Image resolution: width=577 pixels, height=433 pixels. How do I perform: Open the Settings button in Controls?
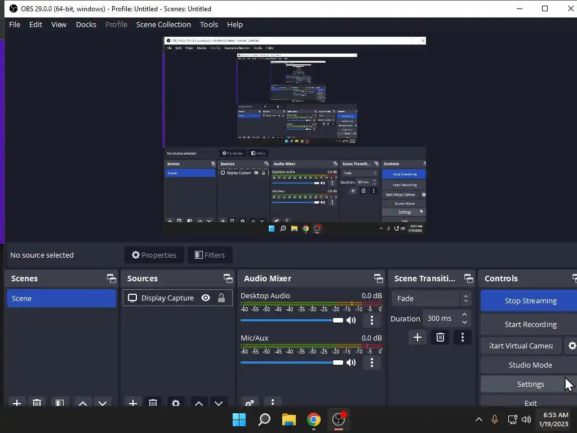pyautogui.click(x=530, y=384)
